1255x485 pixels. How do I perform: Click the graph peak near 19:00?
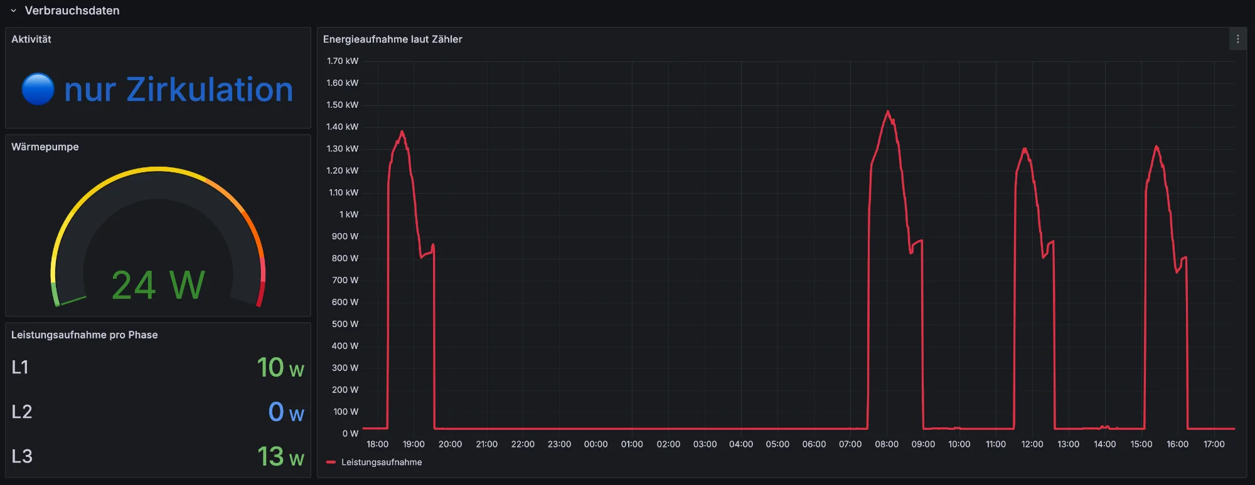(402, 132)
